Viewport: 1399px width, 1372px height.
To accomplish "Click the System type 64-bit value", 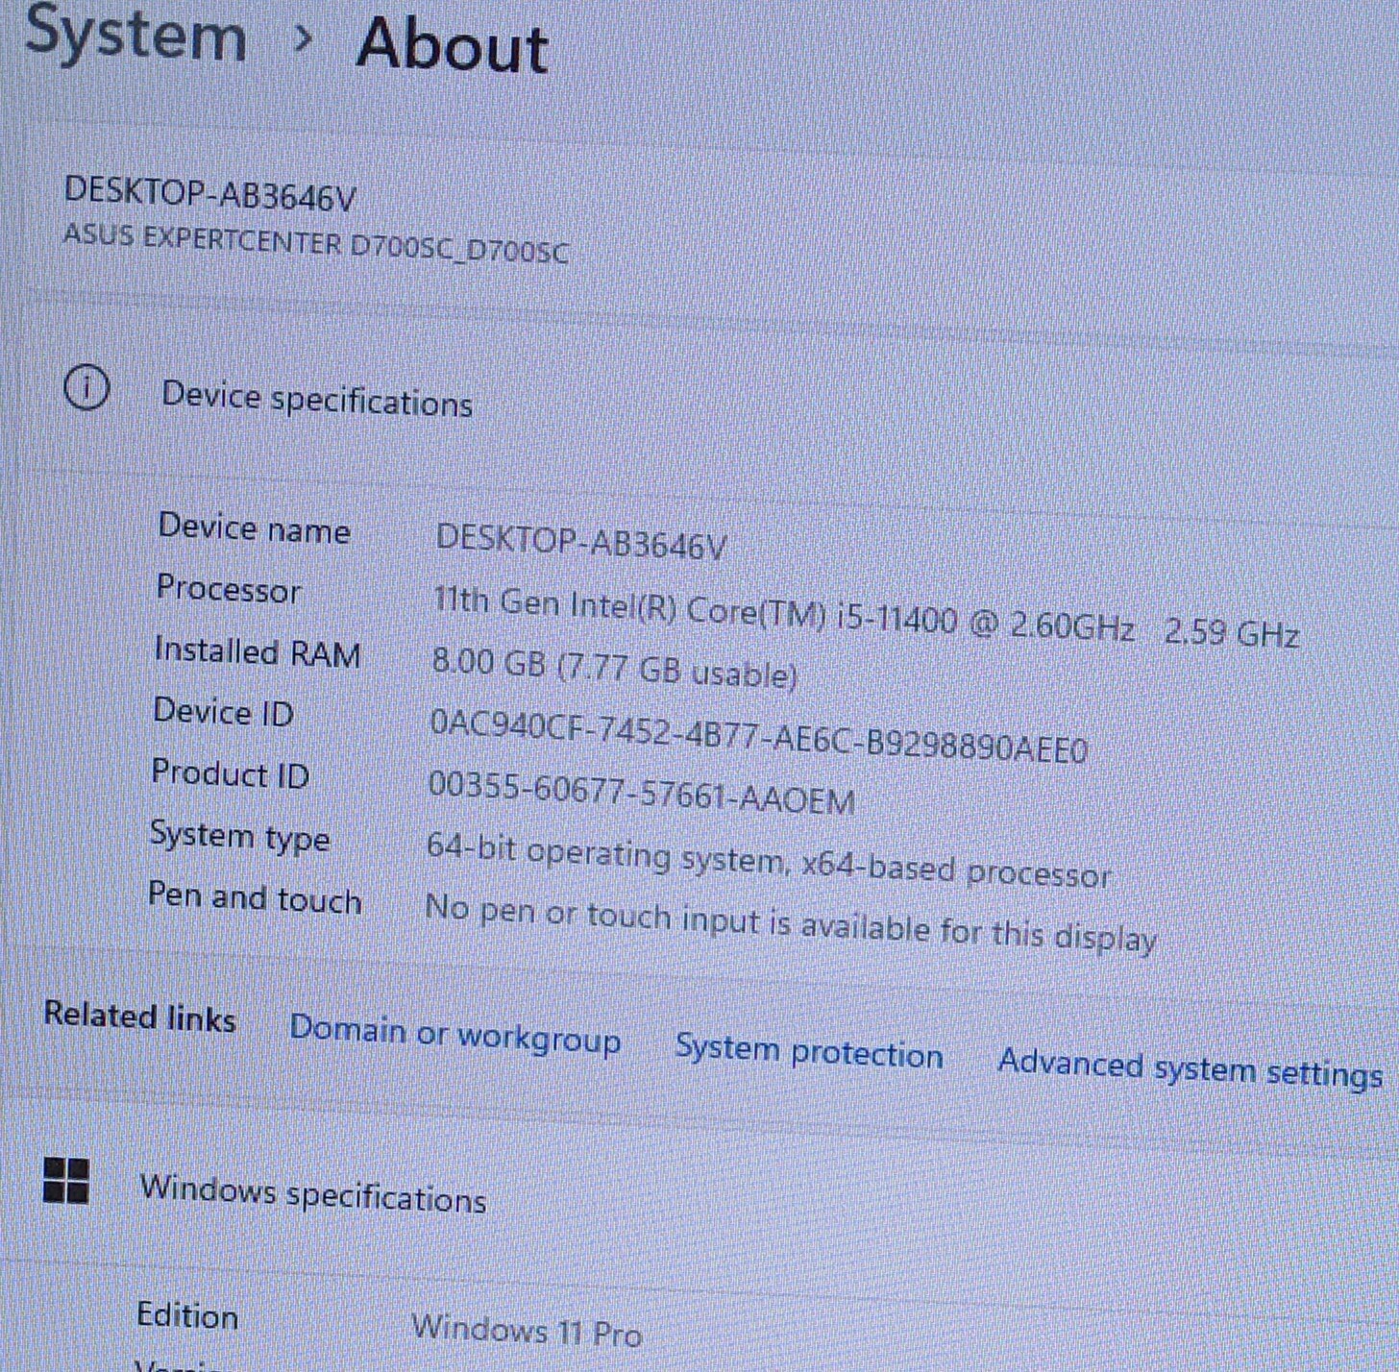I will [x=768, y=862].
